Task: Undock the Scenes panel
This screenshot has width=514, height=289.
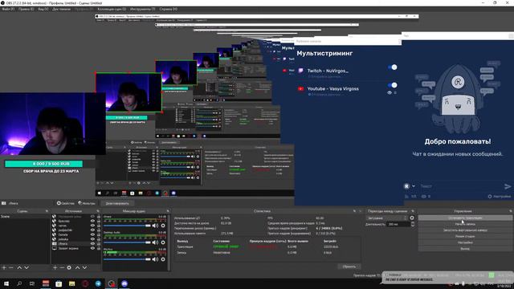Action: [x=47, y=211]
